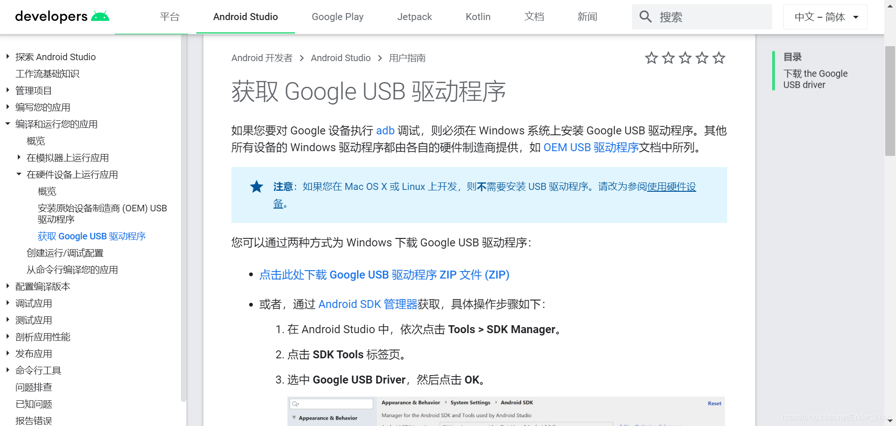This screenshot has height=426, width=896.
Task: Click the Reset link in SDK screenshot
Action: 714,404
